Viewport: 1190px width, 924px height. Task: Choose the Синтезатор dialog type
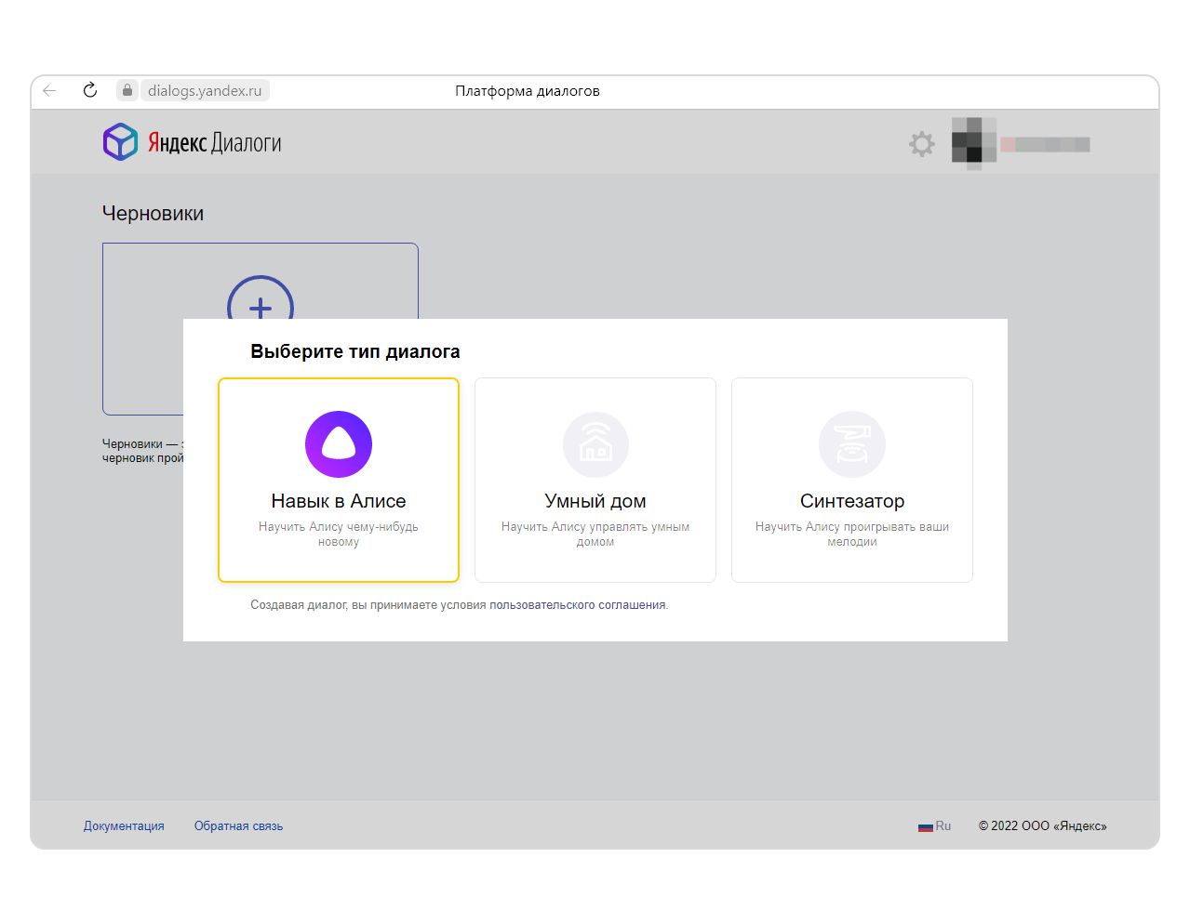[852, 480]
